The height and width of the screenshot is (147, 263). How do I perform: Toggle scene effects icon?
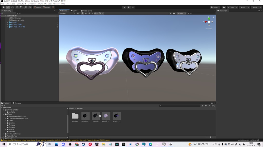[89, 13]
